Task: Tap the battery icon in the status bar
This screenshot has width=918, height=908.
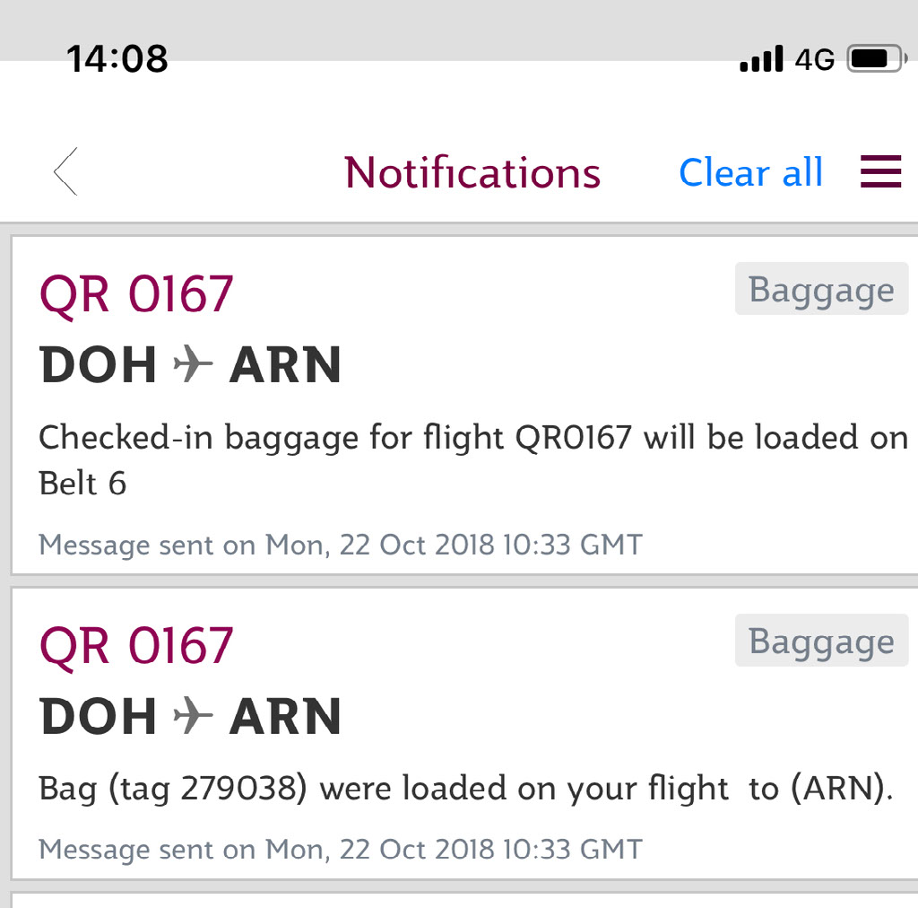Action: coord(874,59)
